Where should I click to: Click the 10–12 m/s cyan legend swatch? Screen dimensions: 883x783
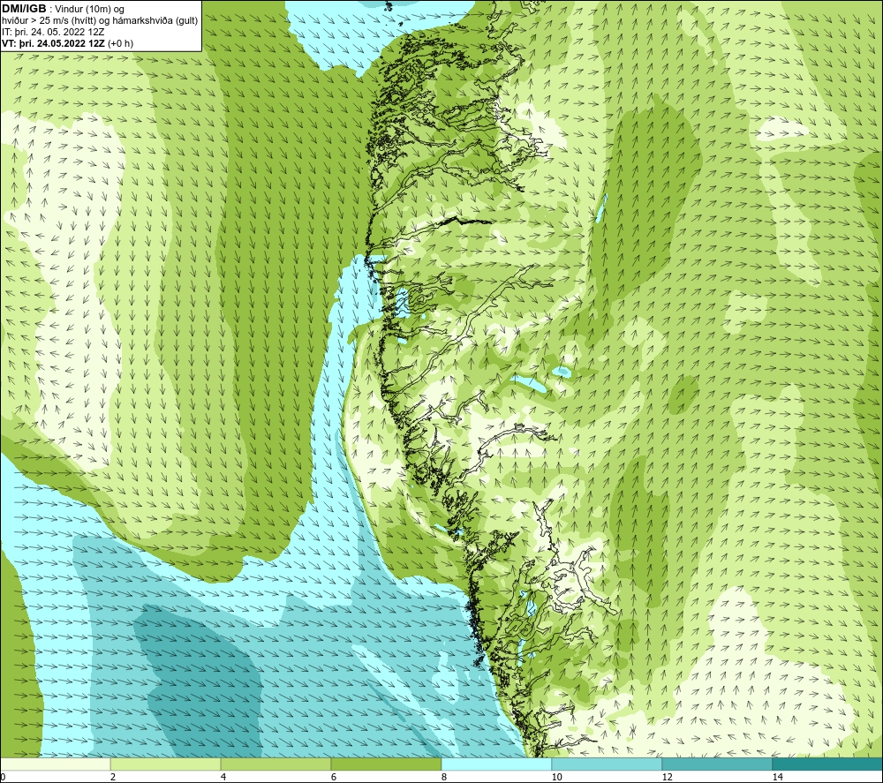click(x=608, y=764)
